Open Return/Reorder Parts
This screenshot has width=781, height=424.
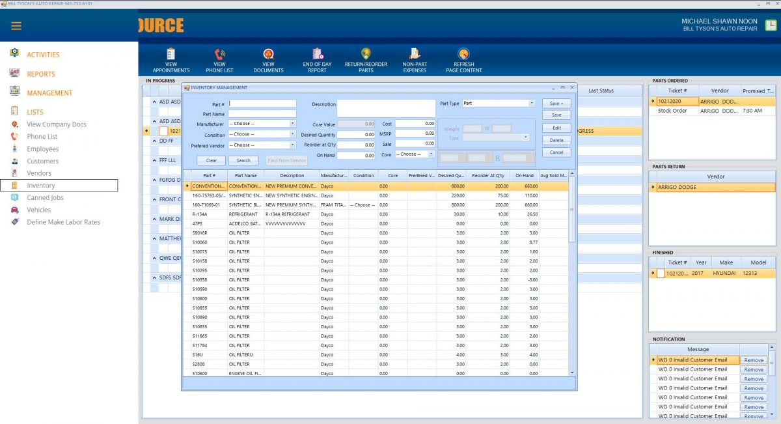click(365, 59)
